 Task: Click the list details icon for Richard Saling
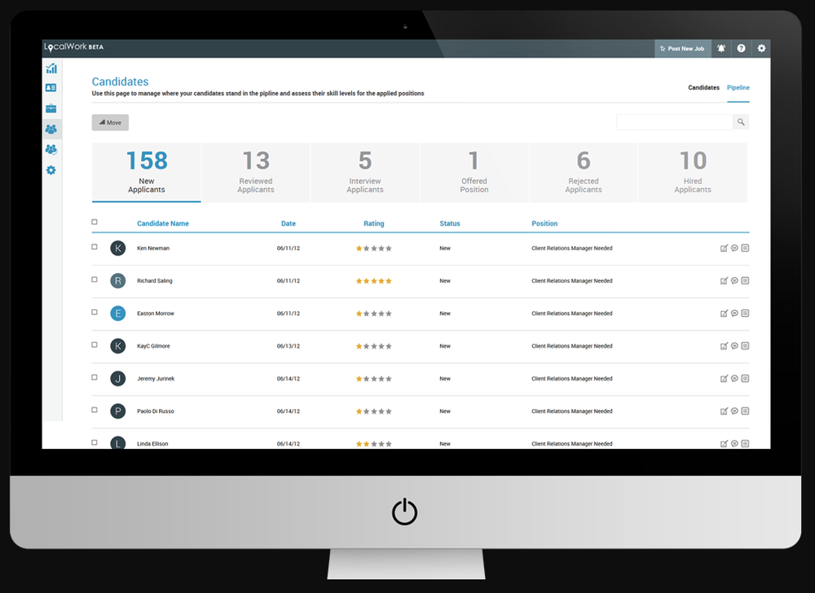[x=745, y=281]
